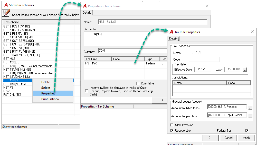Select GST & QST 9.975% (QC) M&E

tap(22, 44)
